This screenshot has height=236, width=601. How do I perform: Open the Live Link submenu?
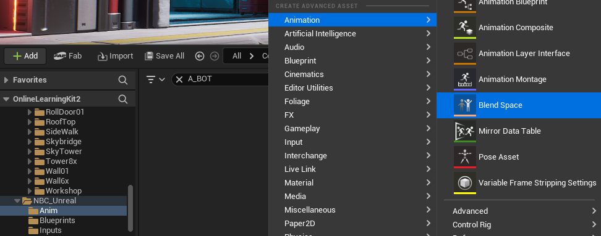click(352, 169)
